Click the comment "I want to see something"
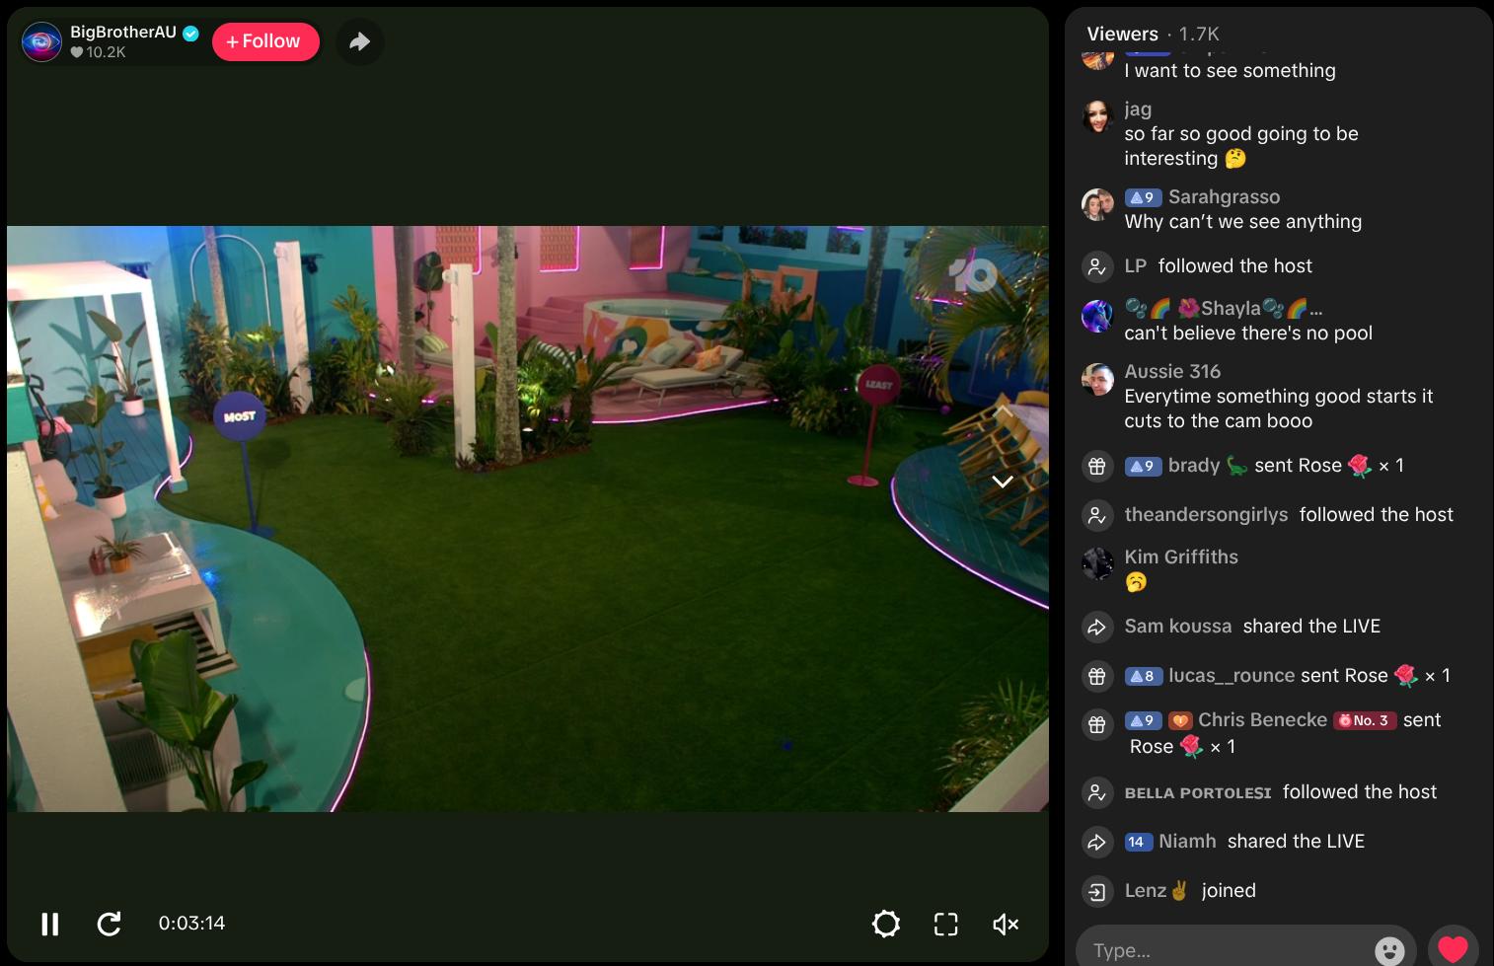Viewport: 1494px width, 966px height. coord(1230,71)
